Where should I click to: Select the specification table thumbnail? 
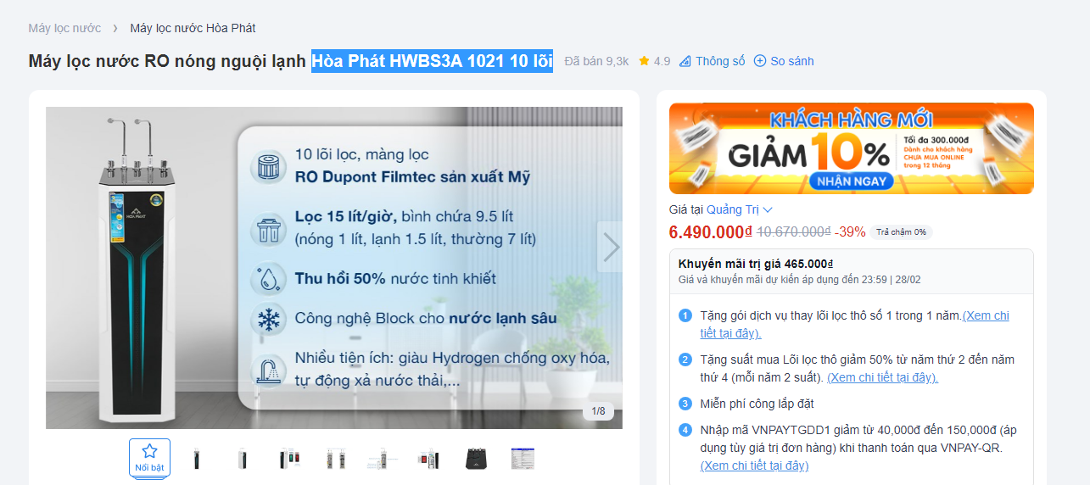pos(523,459)
